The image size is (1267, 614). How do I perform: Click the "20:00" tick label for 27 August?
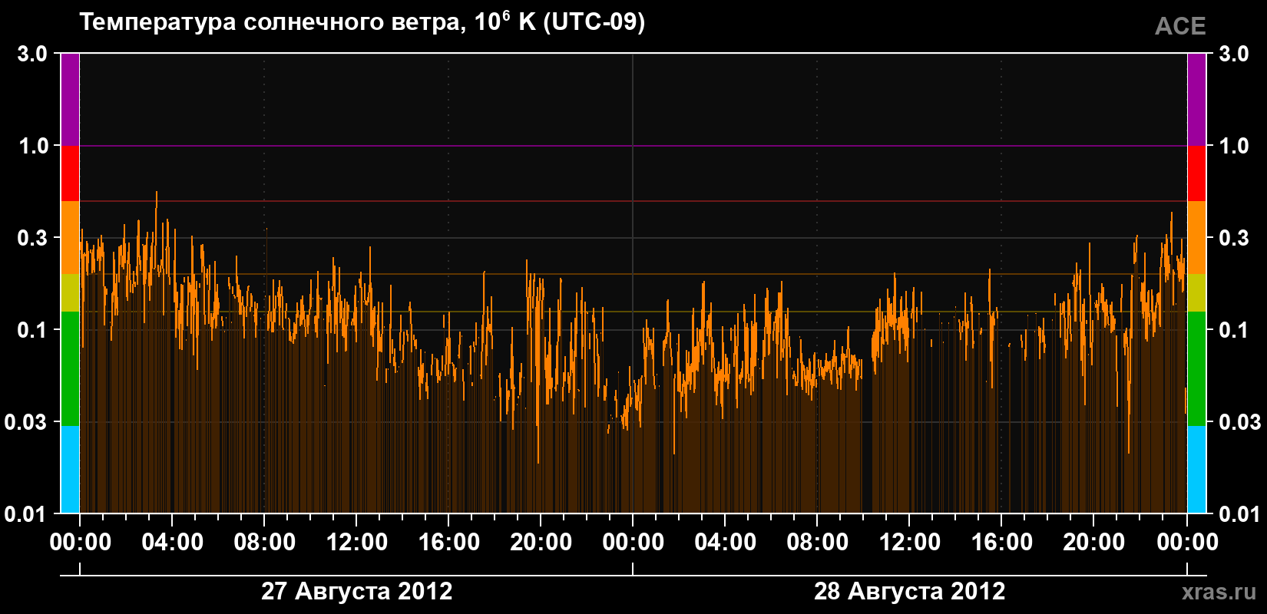coord(541,543)
